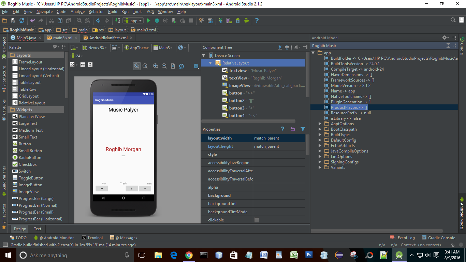Screen dimensions: 466x262
Task: Click the Make Project icon
Action: [x=117, y=21]
